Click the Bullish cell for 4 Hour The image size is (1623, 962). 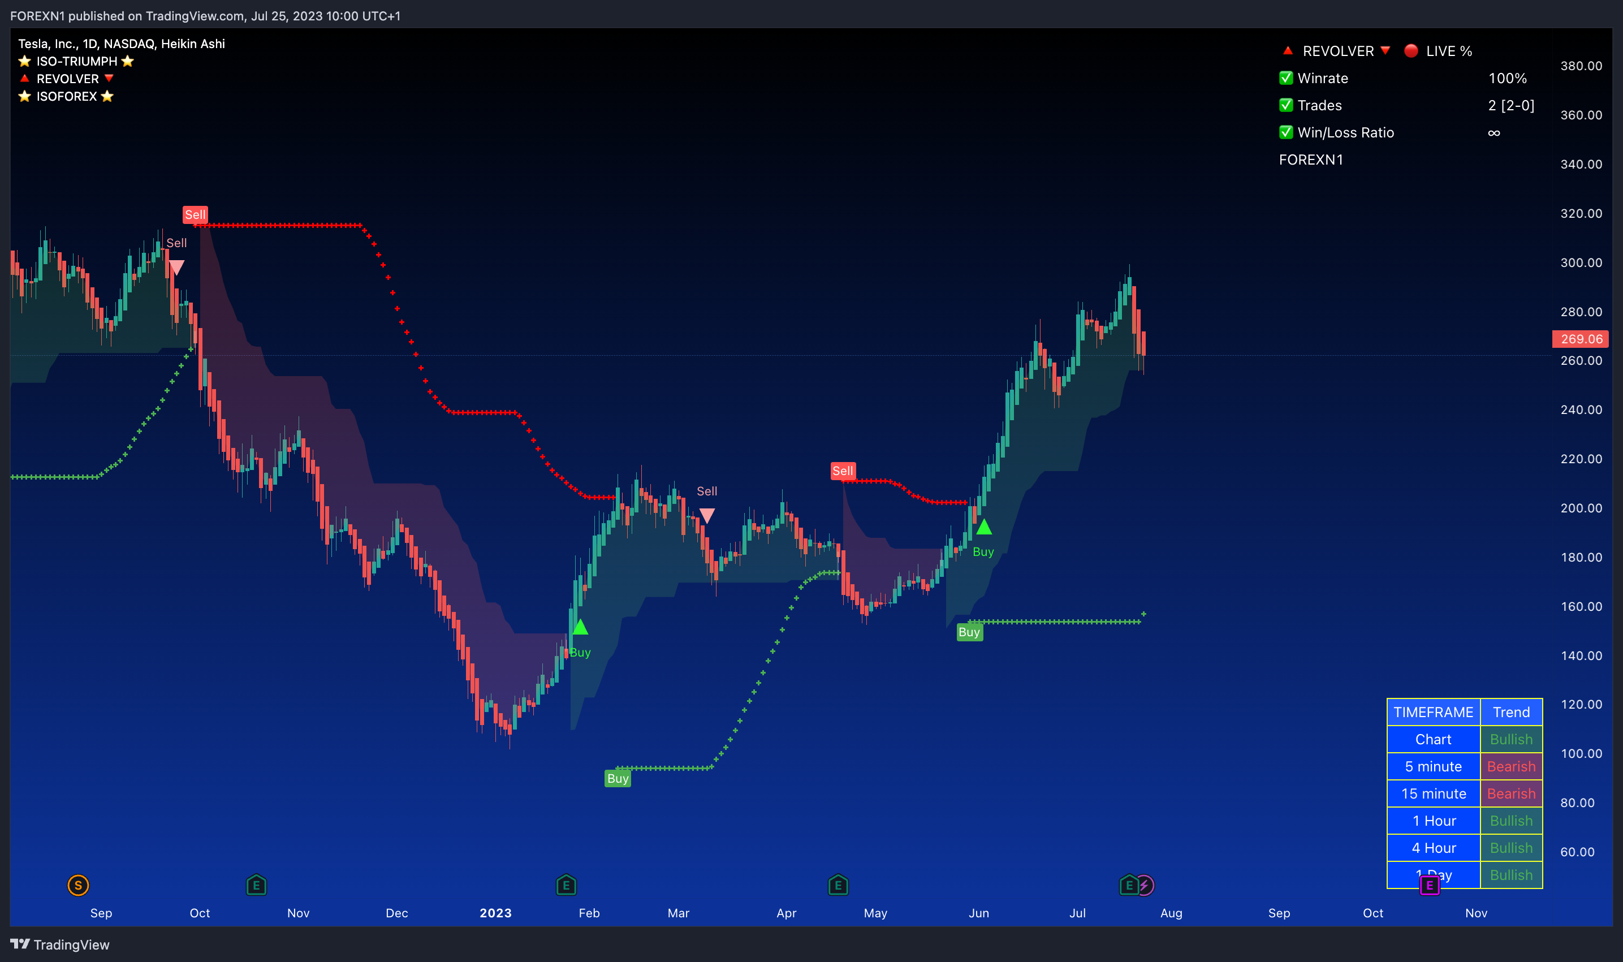pyautogui.click(x=1511, y=848)
